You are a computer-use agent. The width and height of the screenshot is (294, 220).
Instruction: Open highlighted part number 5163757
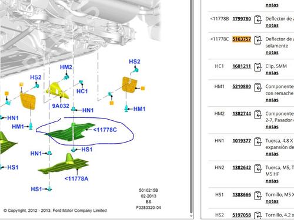[242, 39]
